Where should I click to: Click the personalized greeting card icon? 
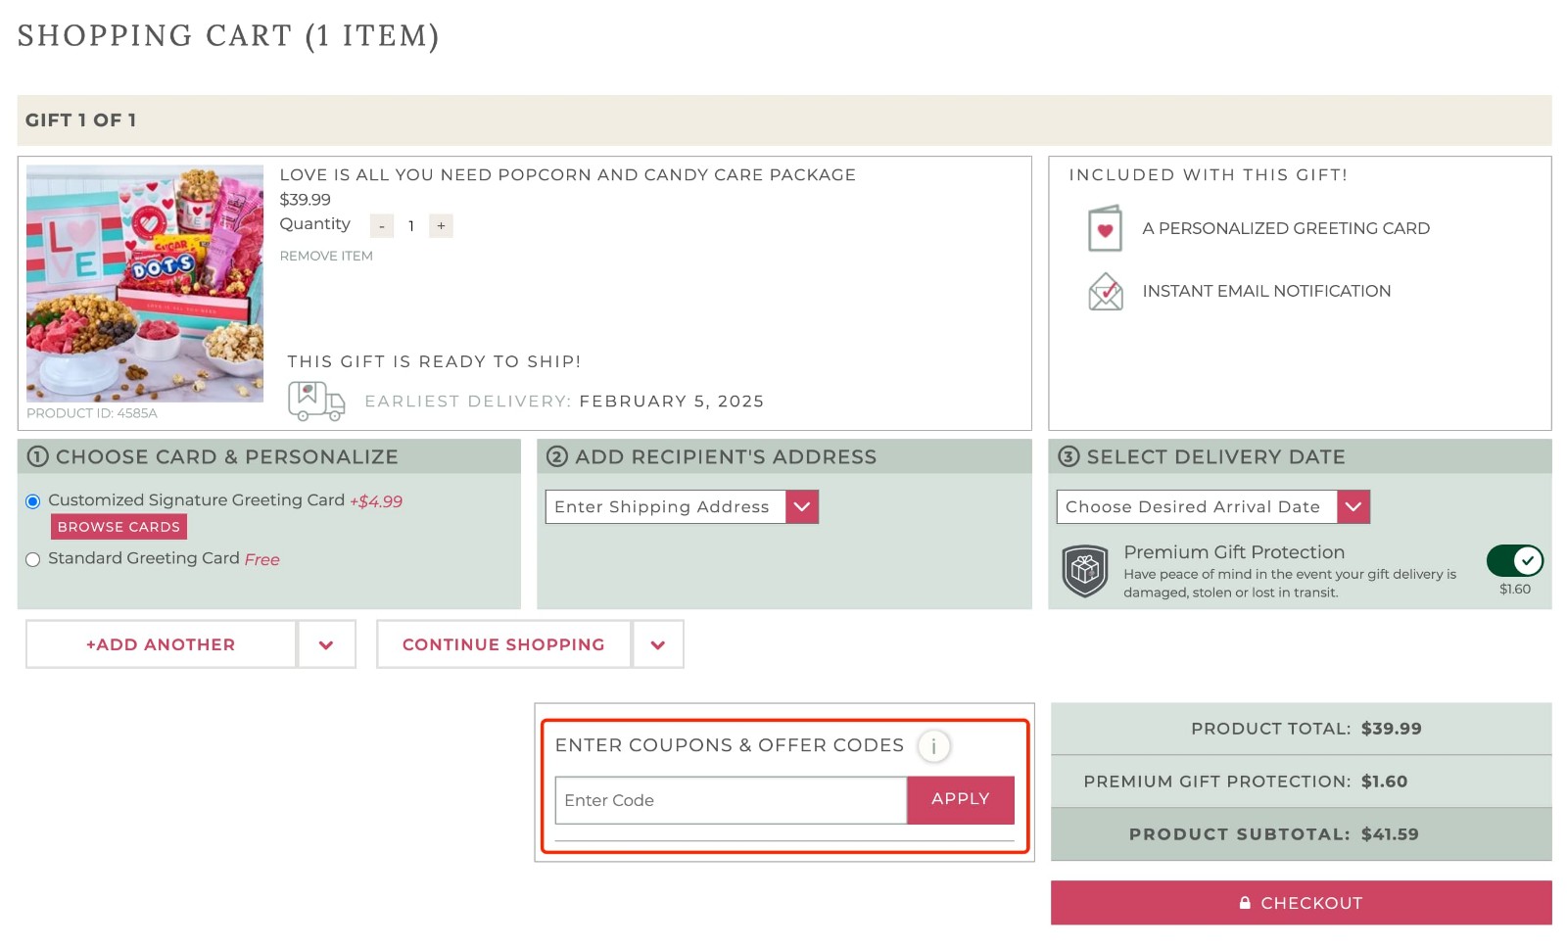(1105, 227)
